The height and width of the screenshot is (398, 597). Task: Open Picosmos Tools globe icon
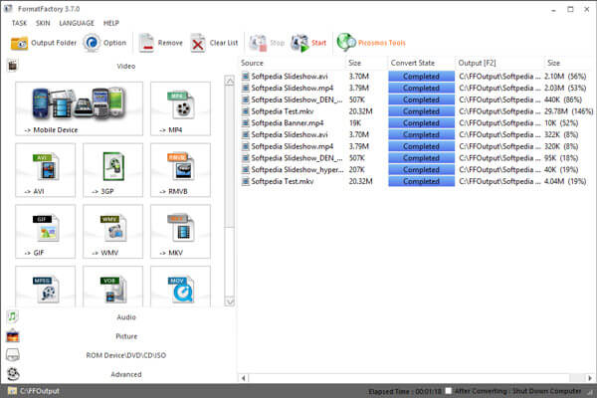click(x=346, y=42)
